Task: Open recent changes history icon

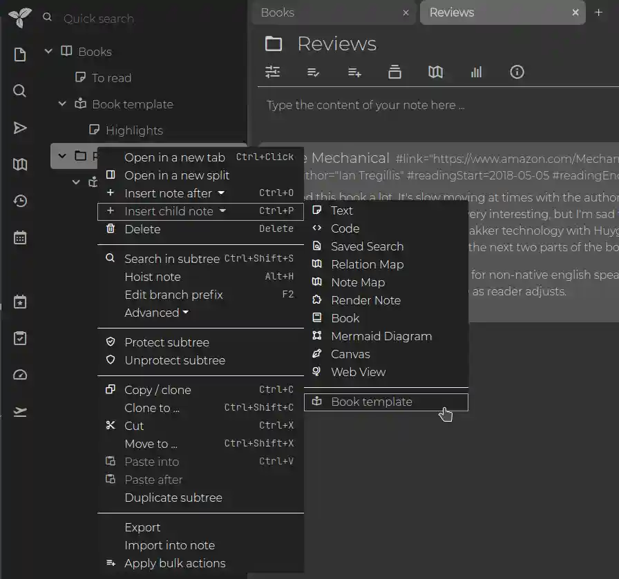Action: (20, 201)
